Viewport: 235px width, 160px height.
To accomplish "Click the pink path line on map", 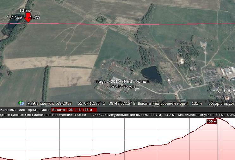I will click(x=127, y=24).
